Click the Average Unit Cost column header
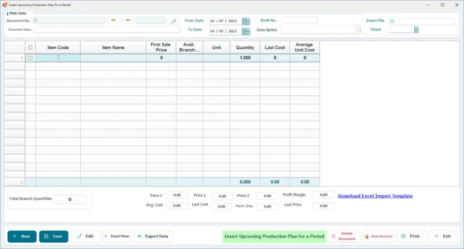 pos(304,47)
